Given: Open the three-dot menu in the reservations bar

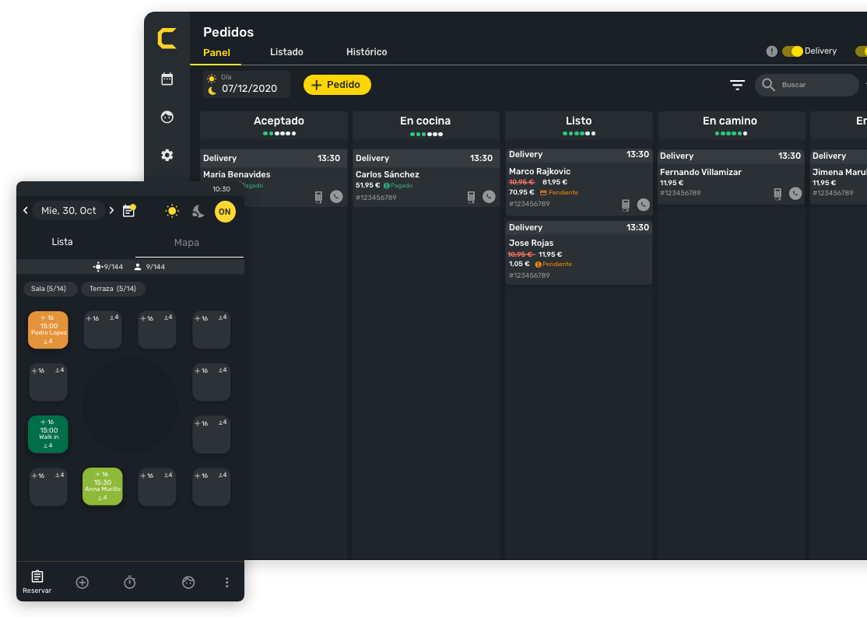Looking at the screenshot, I should pos(227,582).
